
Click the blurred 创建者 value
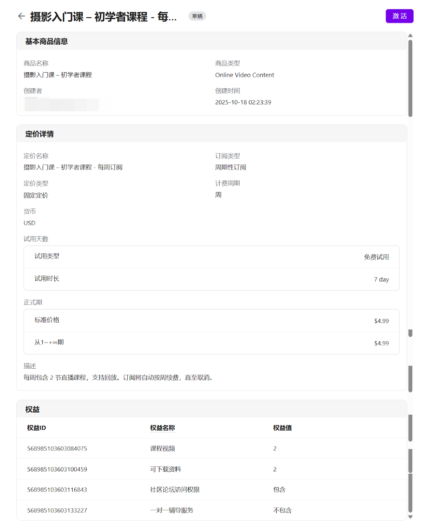tap(62, 104)
